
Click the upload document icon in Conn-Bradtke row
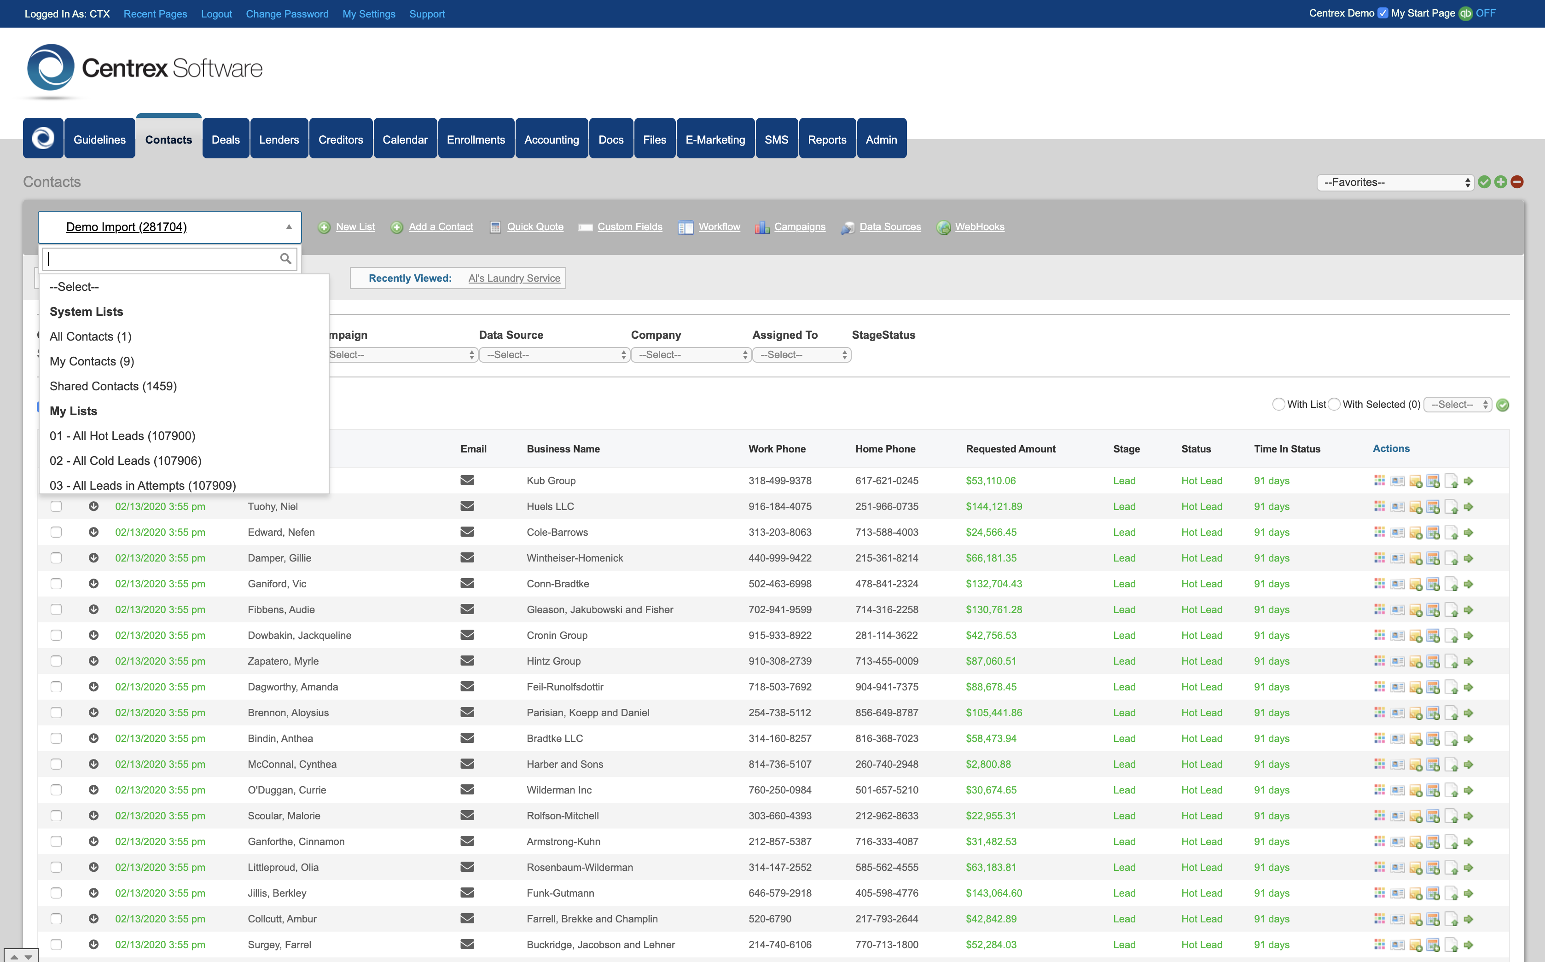coord(1451,584)
